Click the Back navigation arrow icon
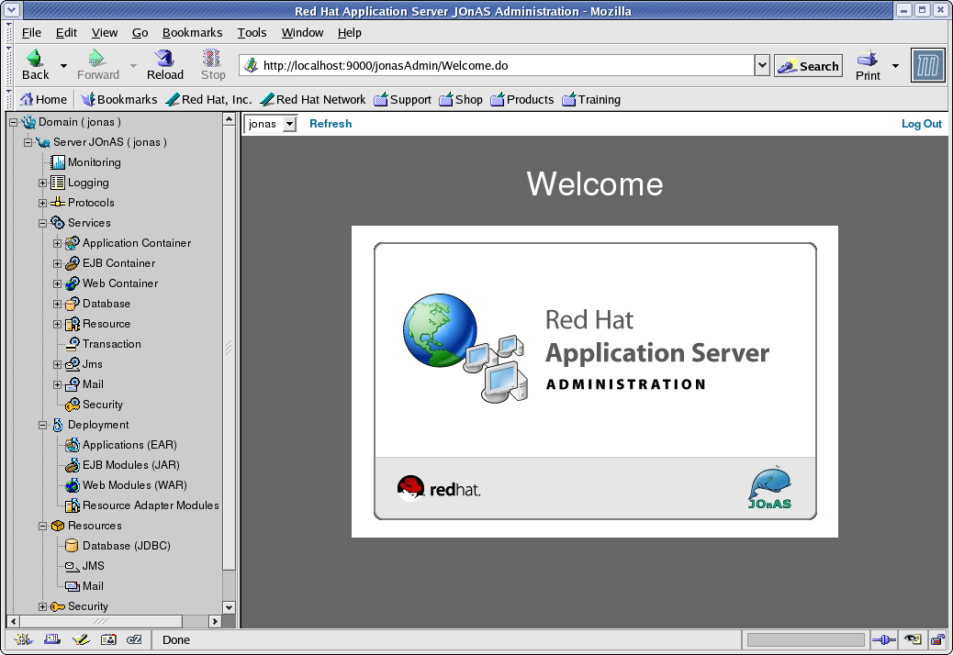The height and width of the screenshot is (655, 953). [35, 60]
